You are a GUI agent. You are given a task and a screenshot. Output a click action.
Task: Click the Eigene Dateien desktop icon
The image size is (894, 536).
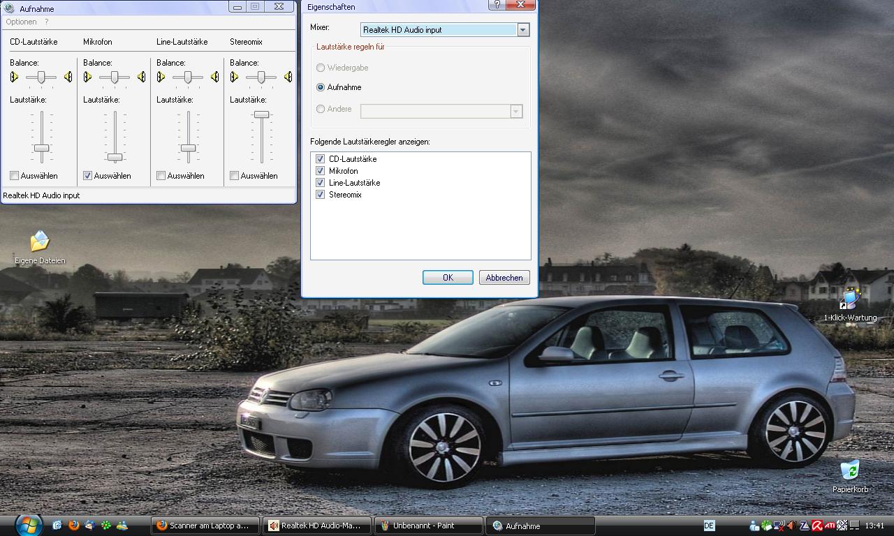[40, 242]
